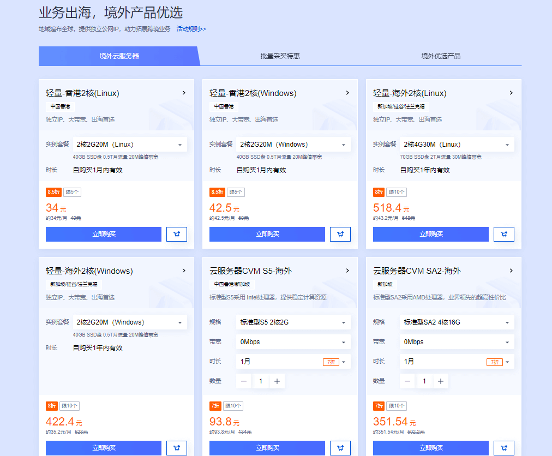The image size is (552, 456).
Task: Add 轻量-海外2核(Linux) to cart with cart icon
Action: pyautogui.click(x=503, y=234)
